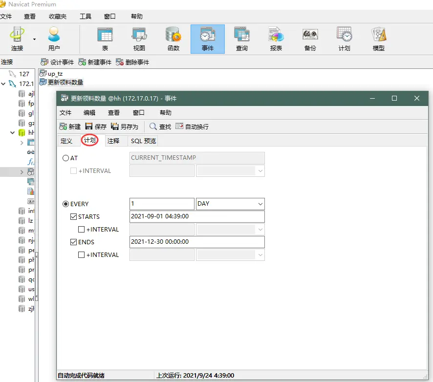This screenshot has height=382, width=433.
Task: Click the STARTS datetime field
Action: click(x=197, y=217)
